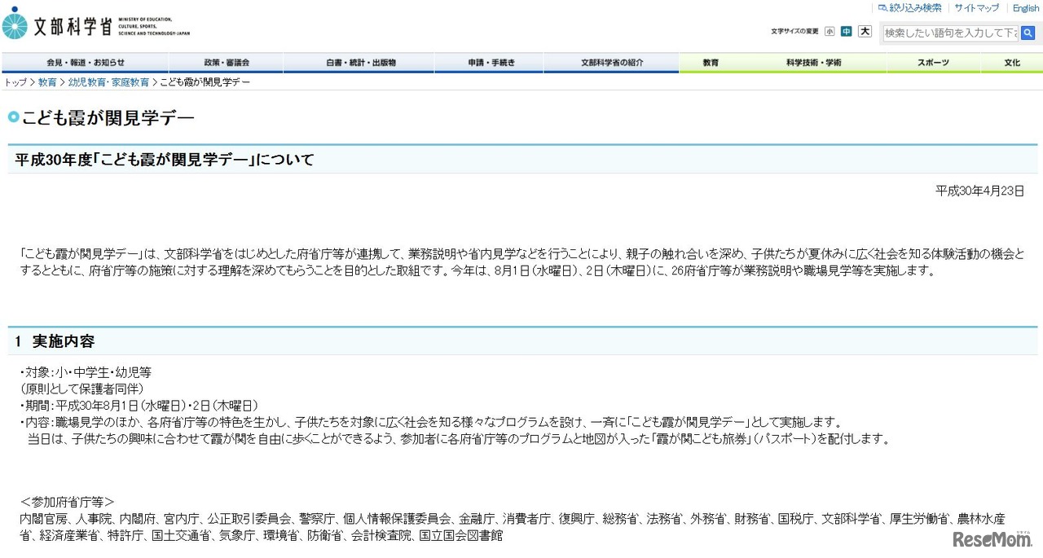Click the MEXT ministry logo icon

[x=12, y=24]
